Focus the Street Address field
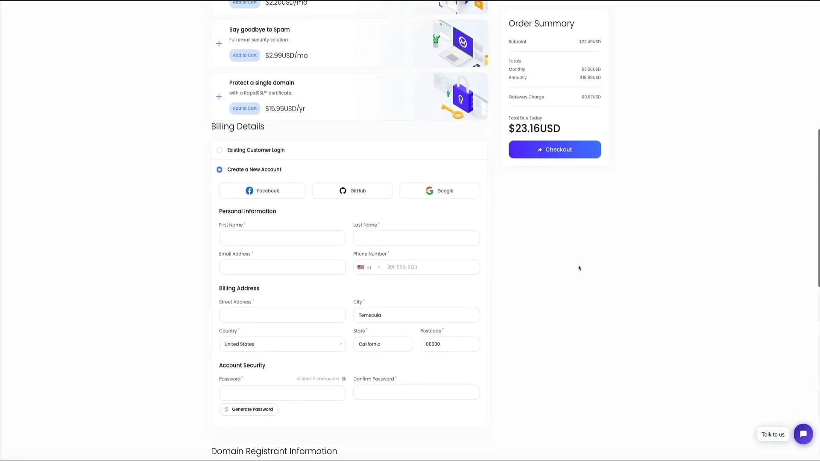Screen dimensions: 820x461 282,315
